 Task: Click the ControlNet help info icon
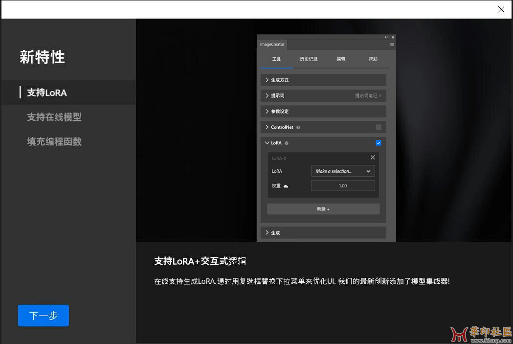pos(298,127)
